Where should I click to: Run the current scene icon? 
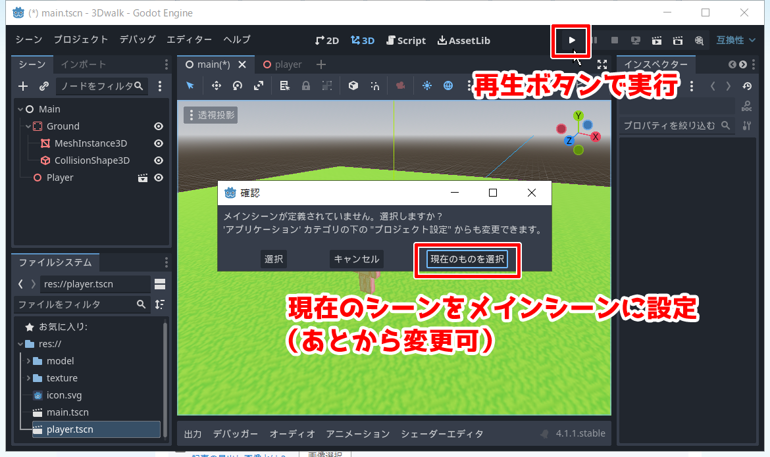657,40
